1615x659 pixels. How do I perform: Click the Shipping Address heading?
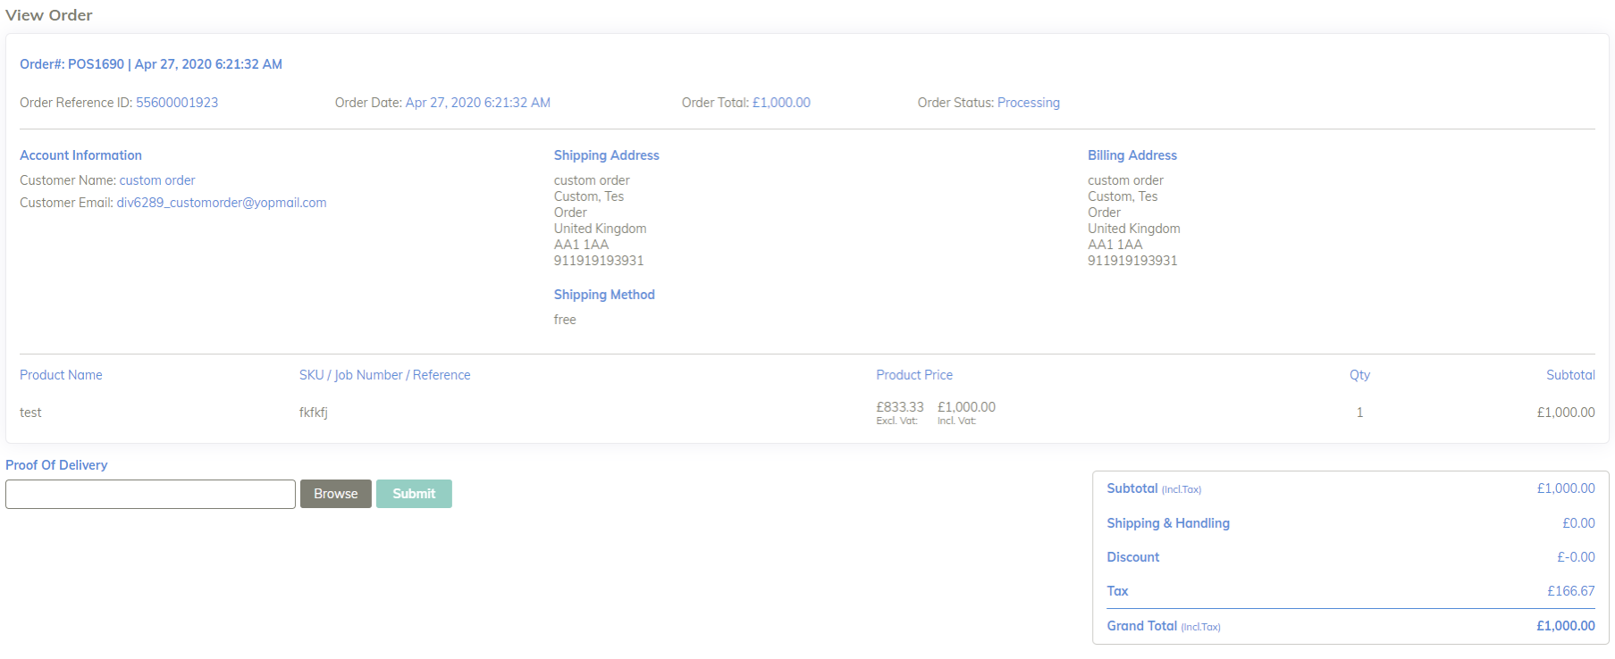(606, 155)
